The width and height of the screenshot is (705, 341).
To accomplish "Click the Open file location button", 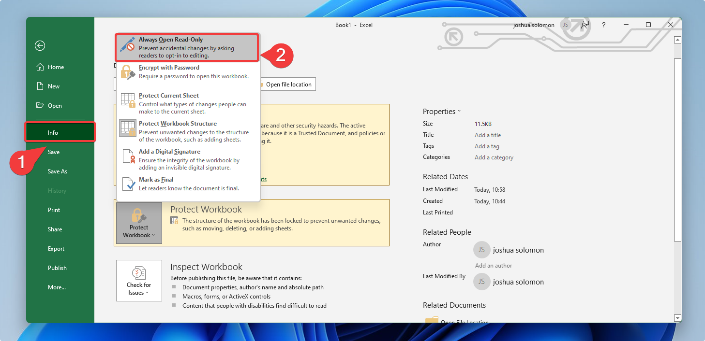I will pyautogui.click(x=287, y=85).
